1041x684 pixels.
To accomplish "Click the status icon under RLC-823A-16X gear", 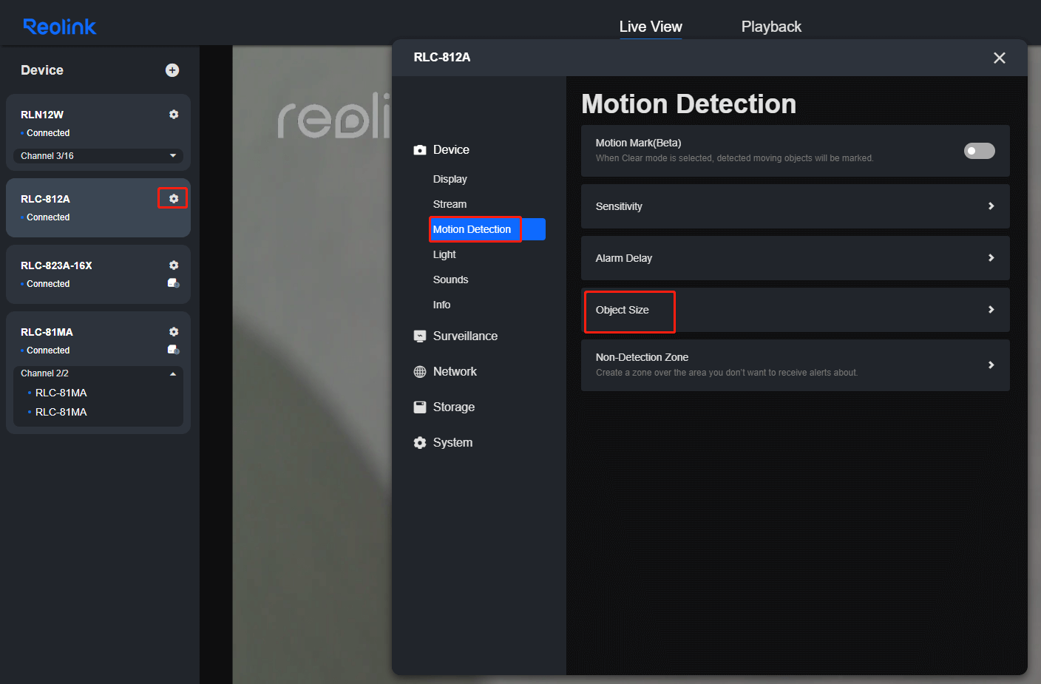I will pyautogui.click(x=174, y=283).
